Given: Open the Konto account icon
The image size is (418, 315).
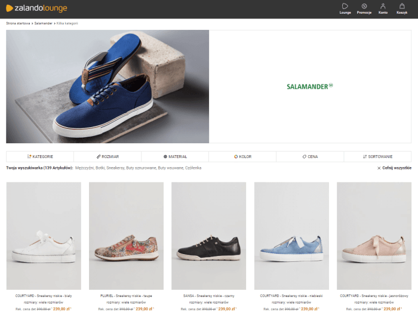Looking at the screenshot, I should point(383,8).
